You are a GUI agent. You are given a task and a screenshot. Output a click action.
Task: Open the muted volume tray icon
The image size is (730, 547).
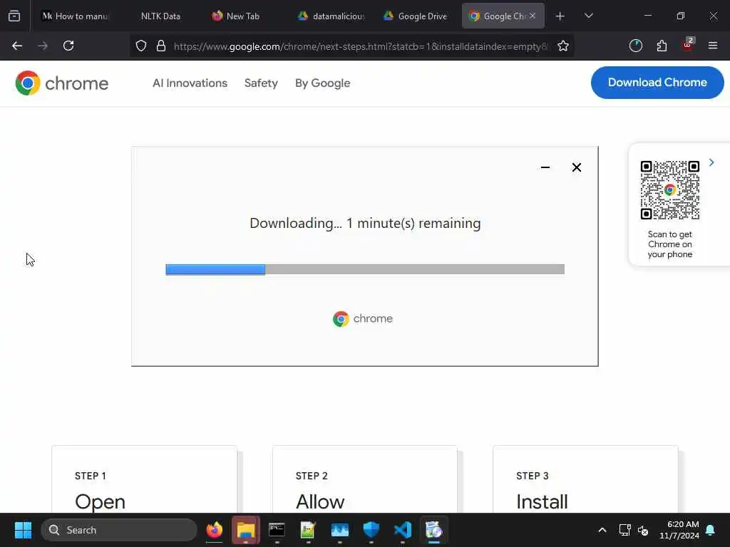point(643,530)
